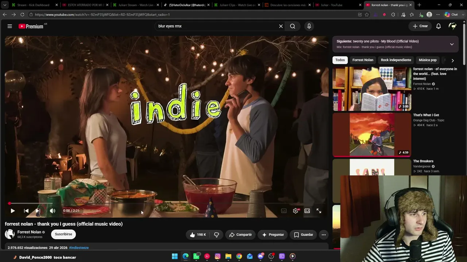467x262 pixels.
Task: Play the video with the play button
Action: [x=13, y=211]
